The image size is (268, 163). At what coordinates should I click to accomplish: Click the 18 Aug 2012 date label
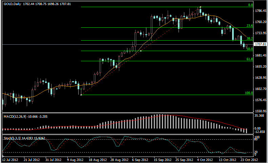click(x=98, y=160)
